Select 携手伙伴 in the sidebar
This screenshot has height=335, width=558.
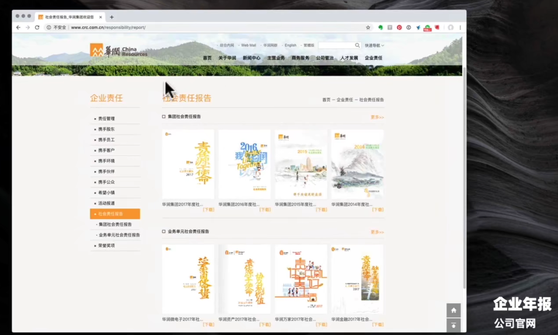(106, 171)
